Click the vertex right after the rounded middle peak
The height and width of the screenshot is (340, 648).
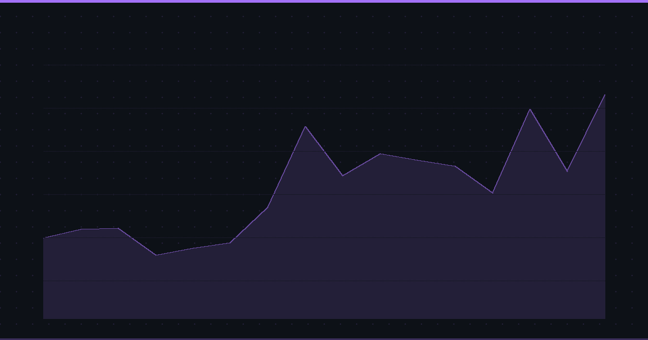pos(417,160)
